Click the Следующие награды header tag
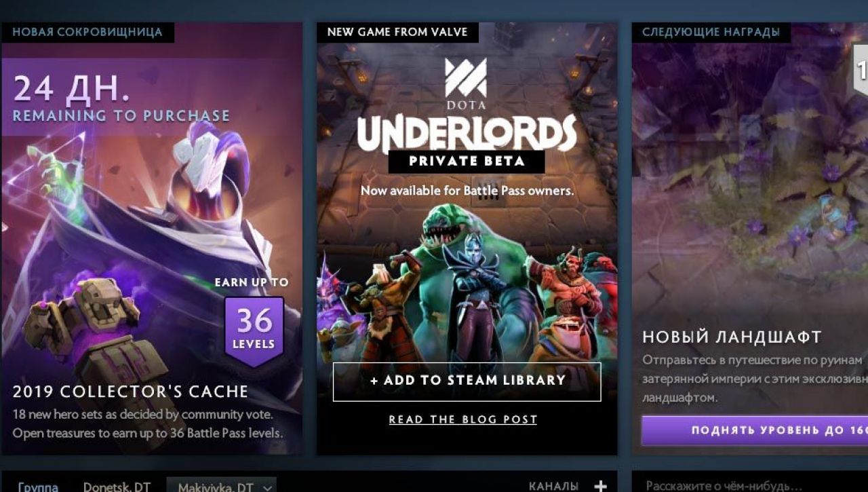This screenshot has width=868, height=492. [711, 32]
